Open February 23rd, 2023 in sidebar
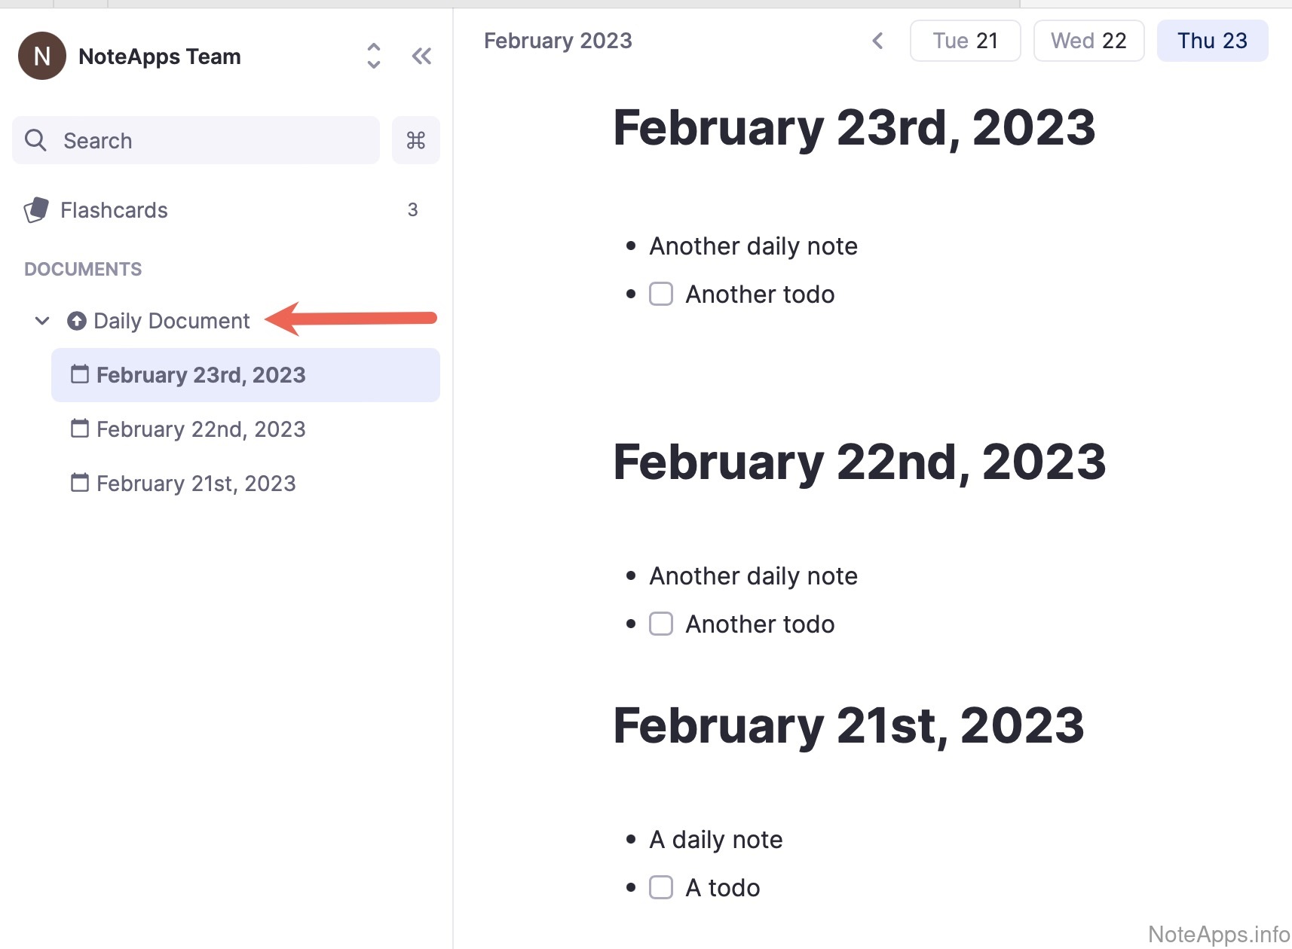Image resolution: width=1292 pixels, height=949 pixels. pyautogui.click(x=201, y=375)
